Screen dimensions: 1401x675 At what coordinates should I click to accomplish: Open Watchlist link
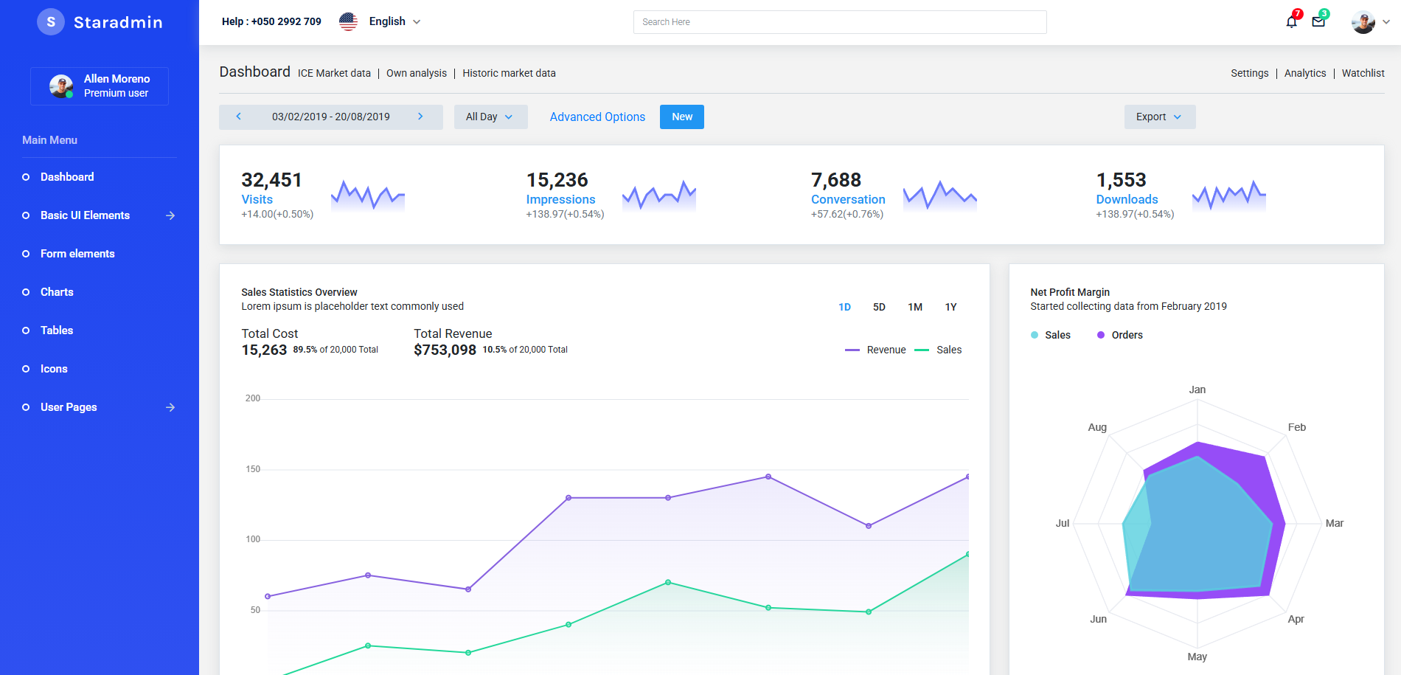click(1363, 73)
